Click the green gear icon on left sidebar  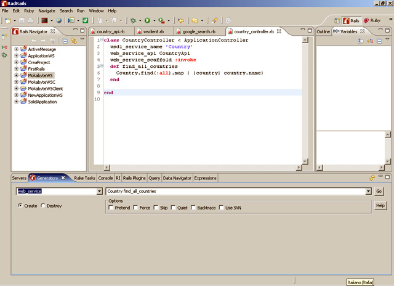point(4,55)
